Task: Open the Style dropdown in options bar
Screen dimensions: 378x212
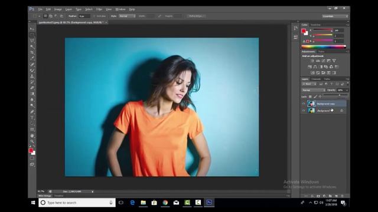Action: pos(127,16)
